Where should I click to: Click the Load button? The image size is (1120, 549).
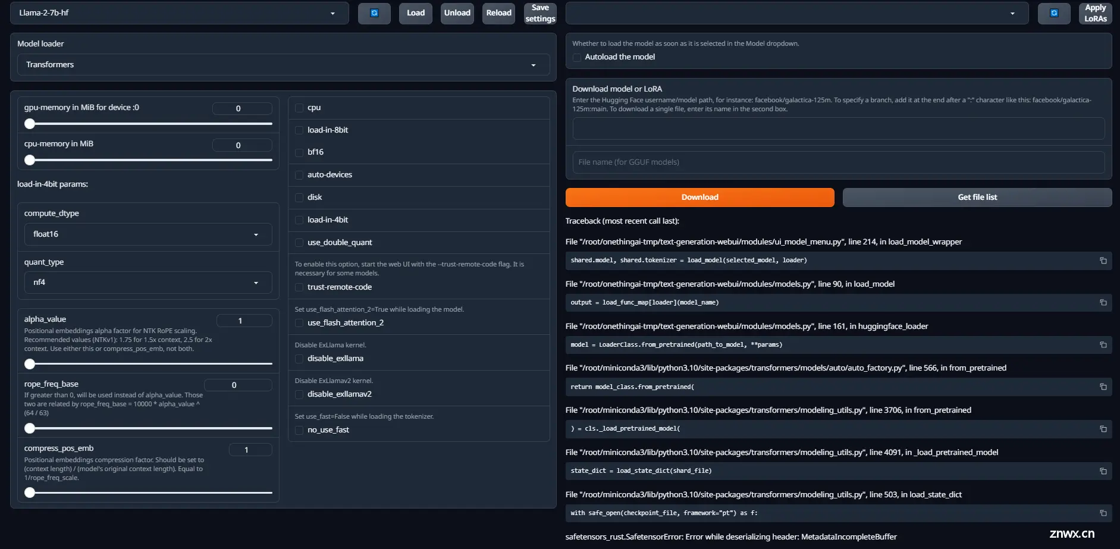coord(416,13)
